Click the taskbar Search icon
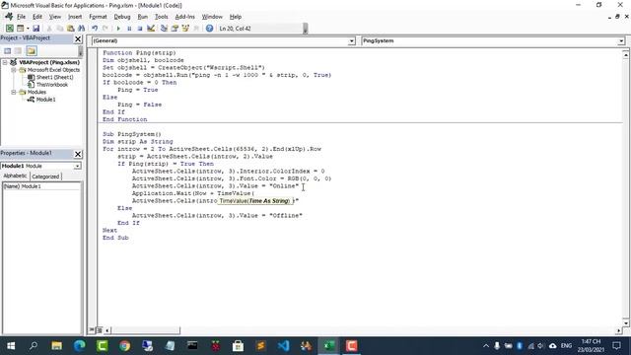 (x=34, y=346)
